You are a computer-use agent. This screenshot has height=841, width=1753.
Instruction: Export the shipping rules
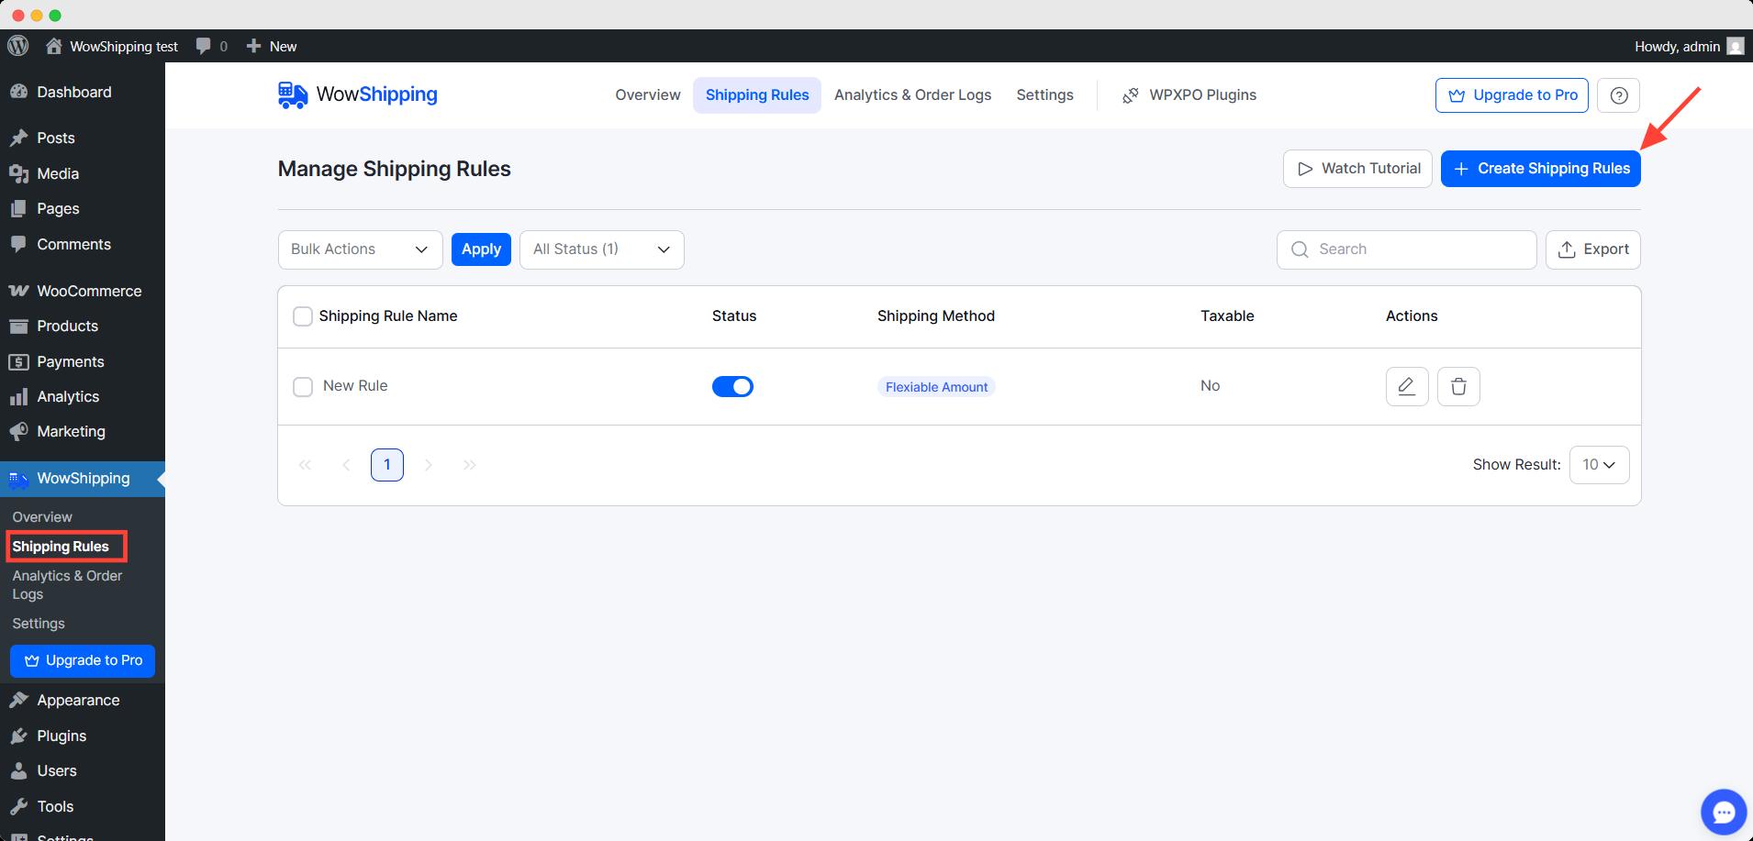(1593, 249)
